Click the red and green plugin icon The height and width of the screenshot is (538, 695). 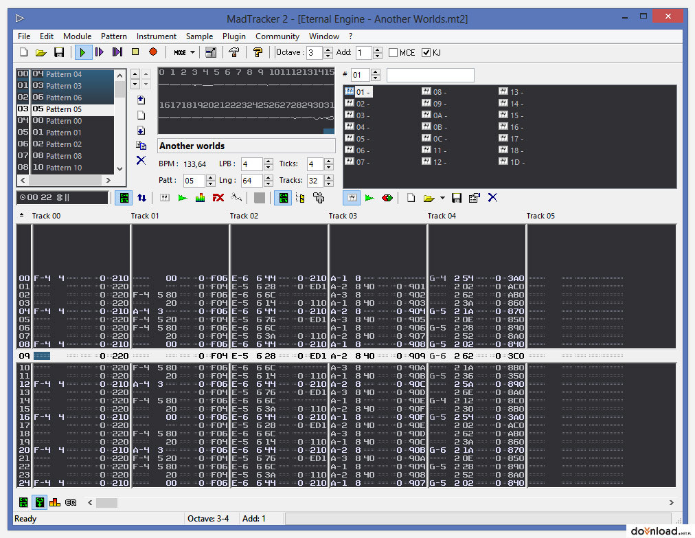point(387,198)
